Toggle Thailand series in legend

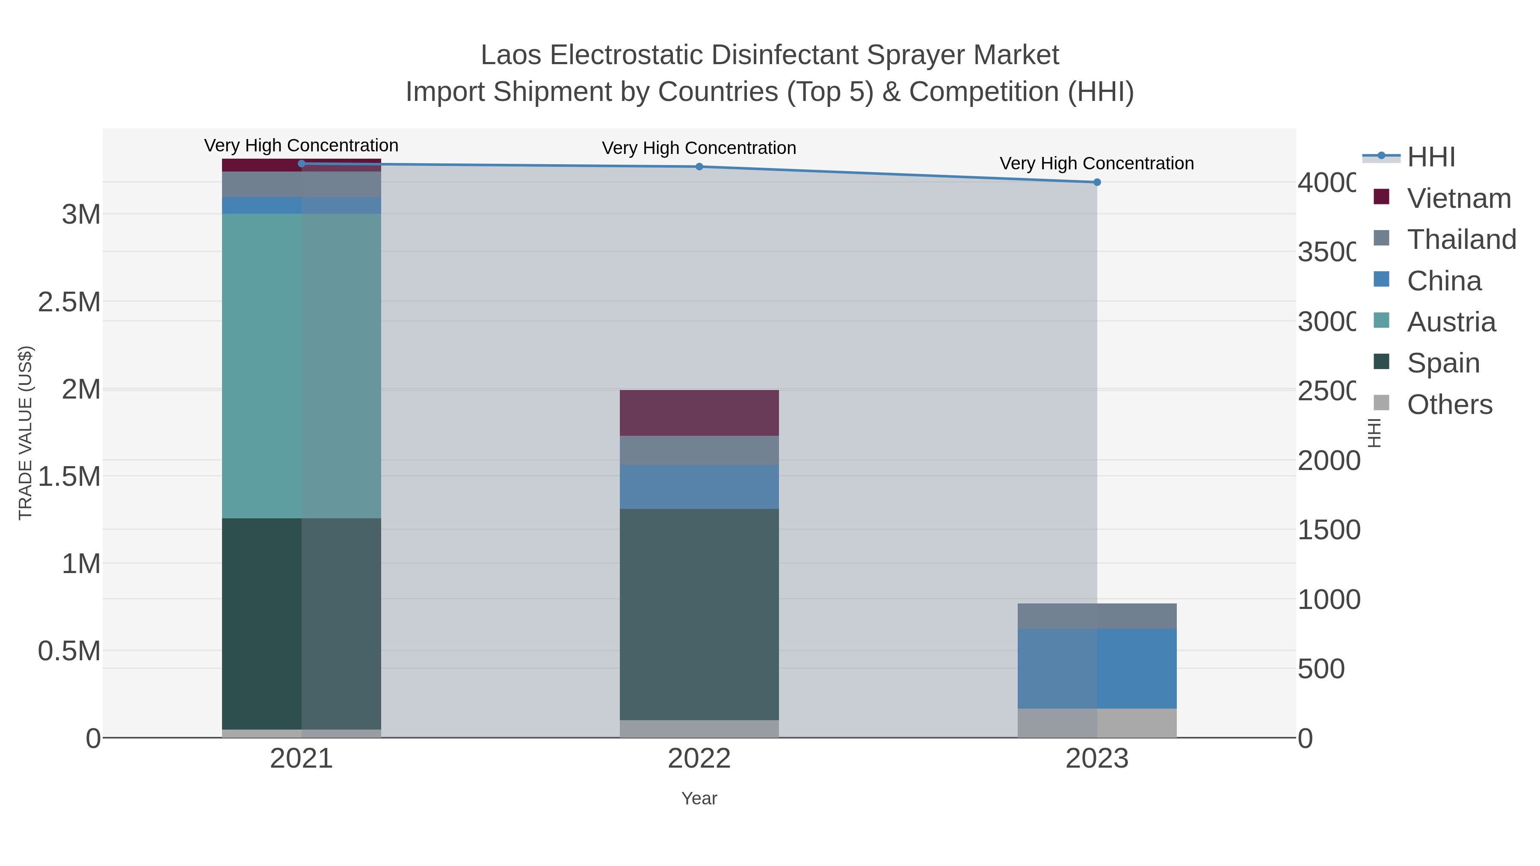pos(1445,239)
